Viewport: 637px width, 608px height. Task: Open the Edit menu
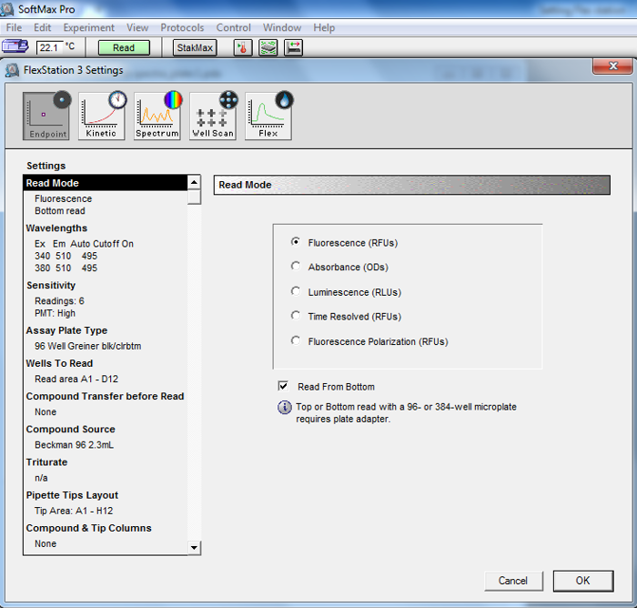click(x=42, y=27)
